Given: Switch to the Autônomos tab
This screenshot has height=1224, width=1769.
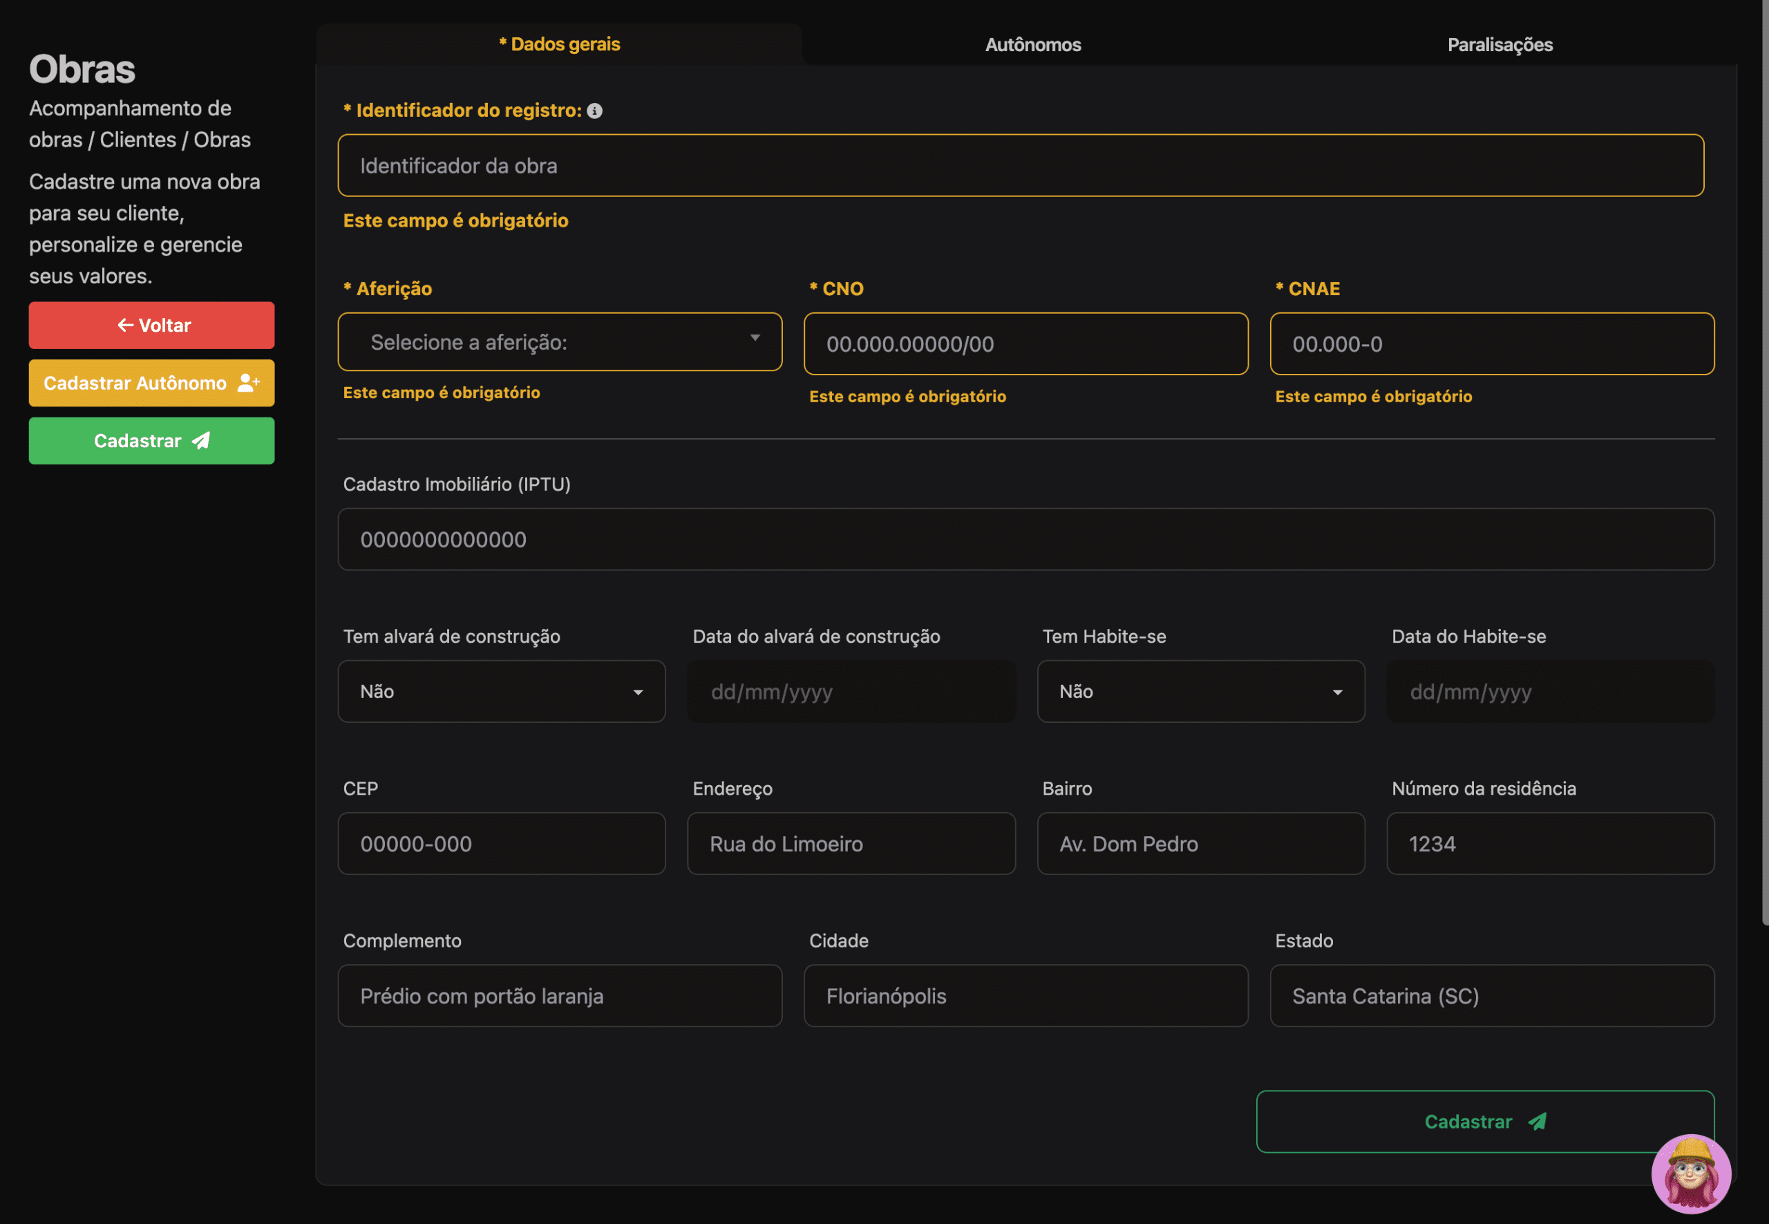Looking at the screenshot, I should (x=1032, y=44).
